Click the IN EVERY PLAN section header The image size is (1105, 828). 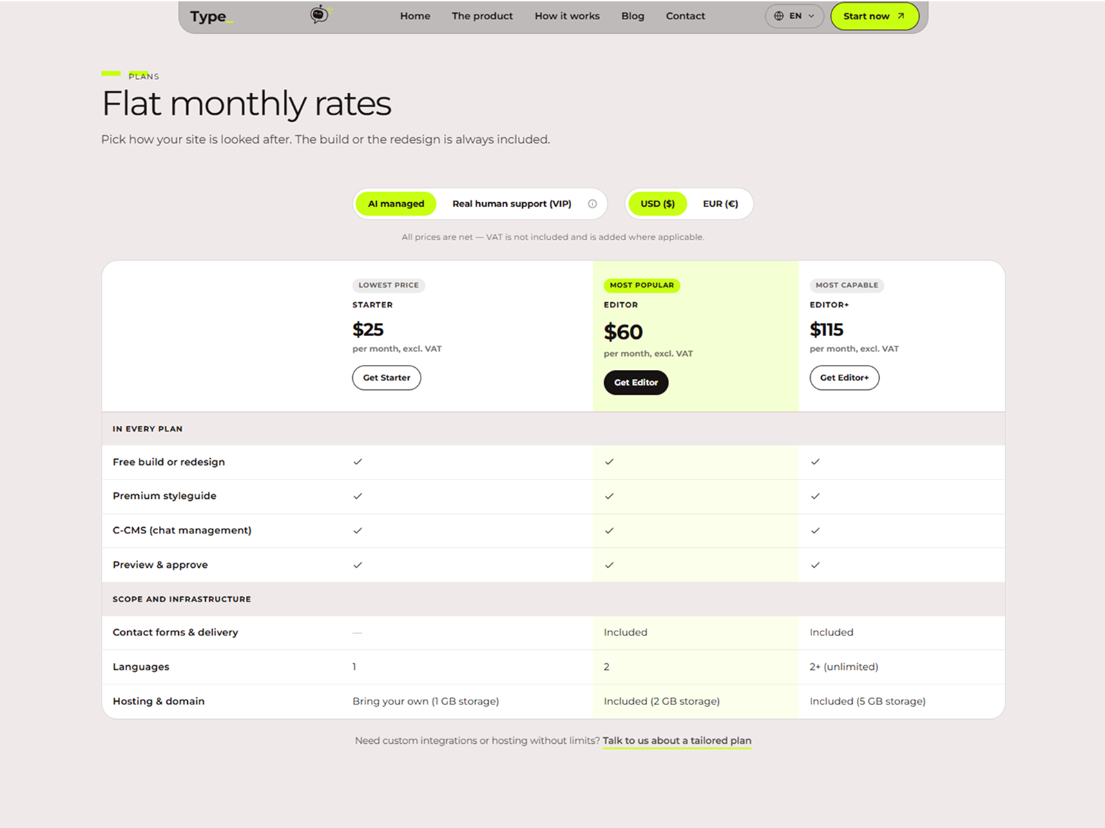148,428
